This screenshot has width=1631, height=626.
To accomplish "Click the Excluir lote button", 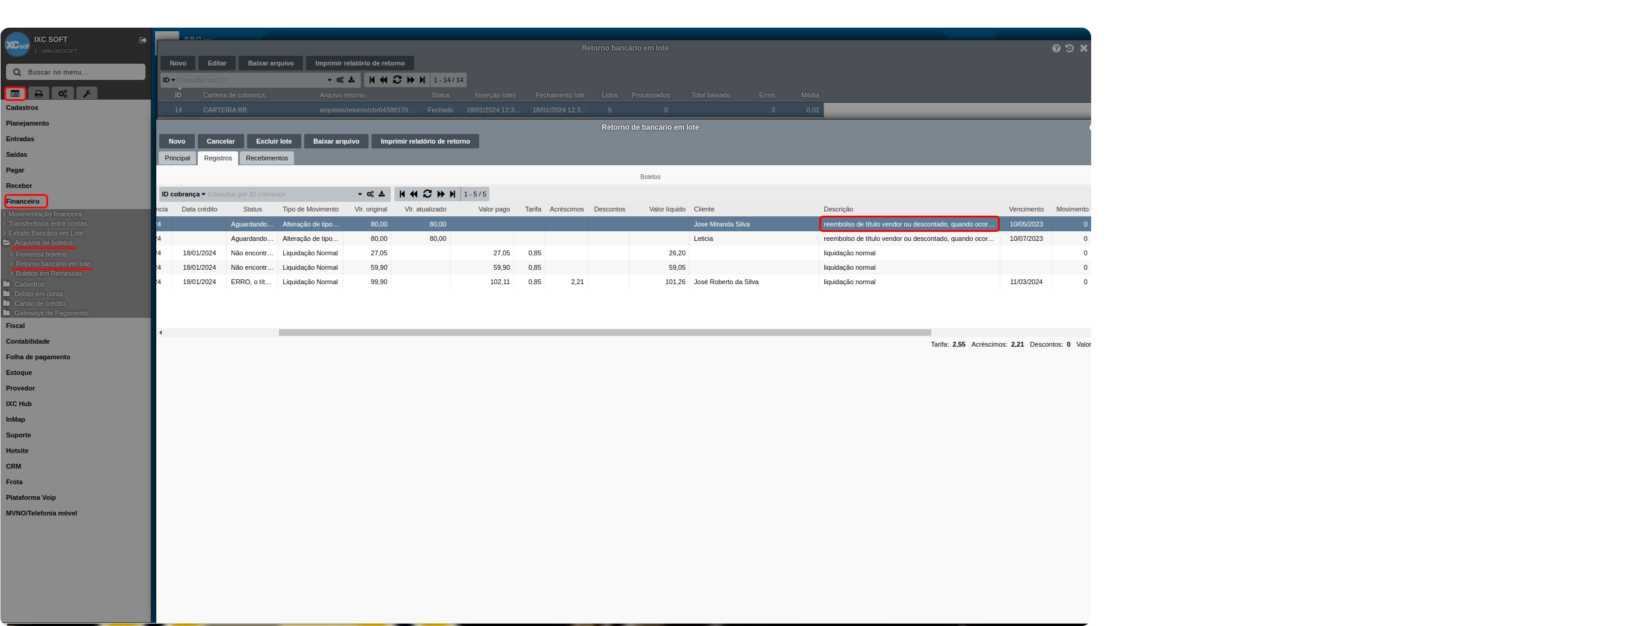I will pos(274,141).
